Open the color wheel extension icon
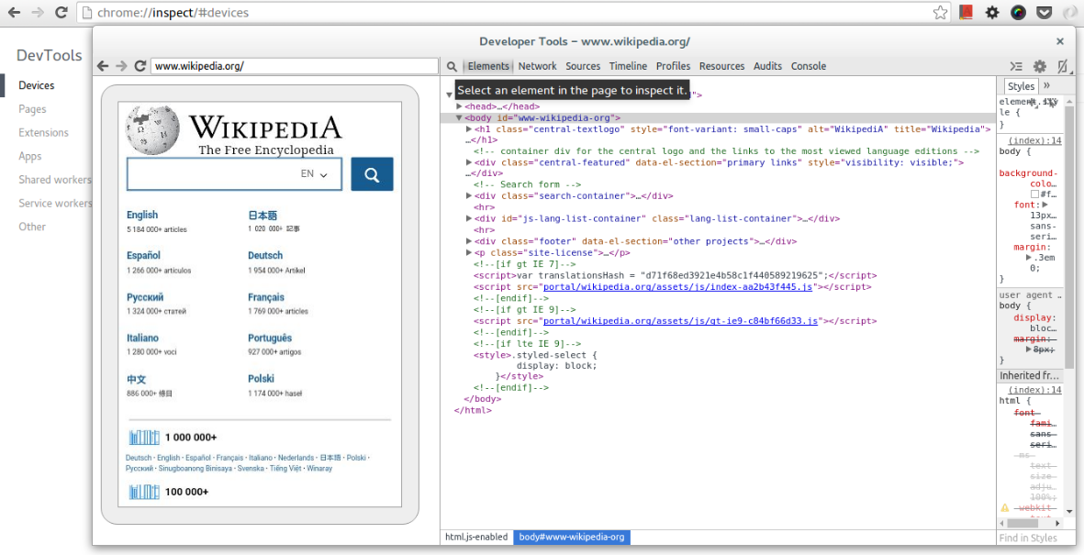Screen dimensions: 1084x555 click(1018, 13)
